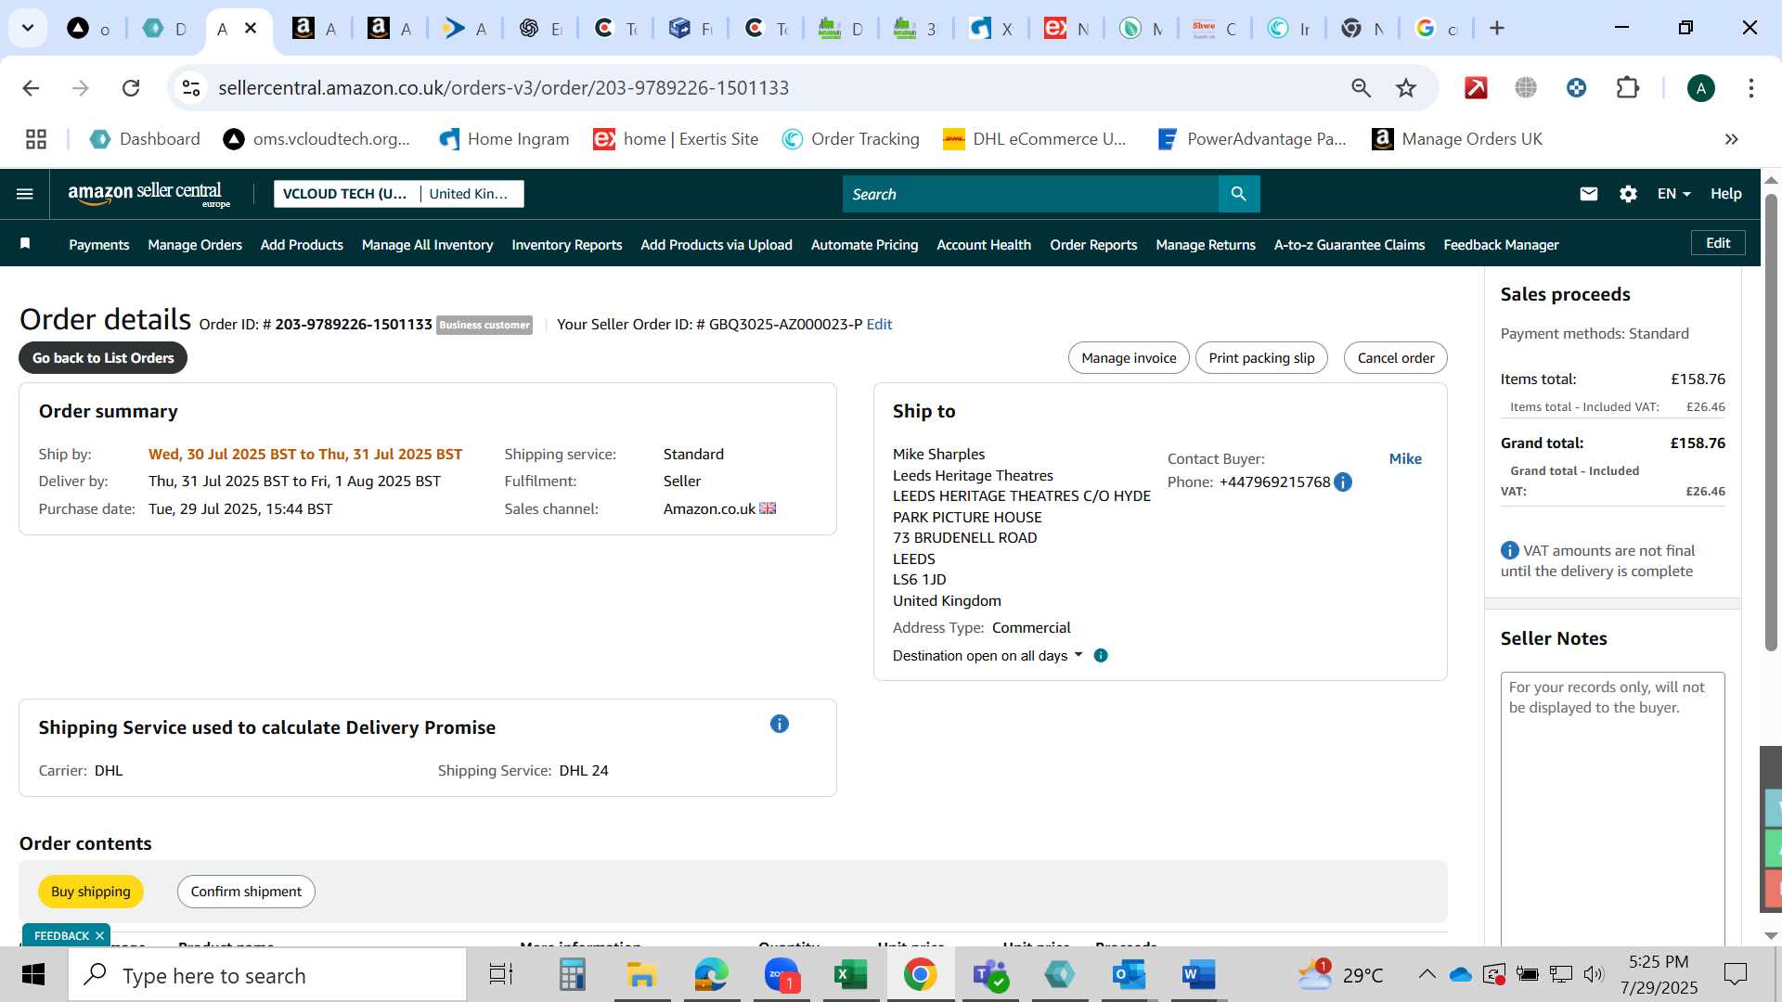The width and height of the screenshot is (1782, 1002).
Task: Open Manage Orders UK bookmark
Action: pyautogui.click(x=1457, y=139)
